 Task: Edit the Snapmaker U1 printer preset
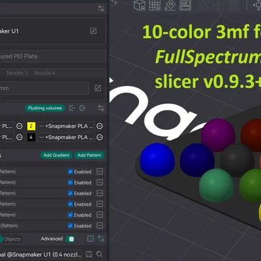(x=93, y=31)
